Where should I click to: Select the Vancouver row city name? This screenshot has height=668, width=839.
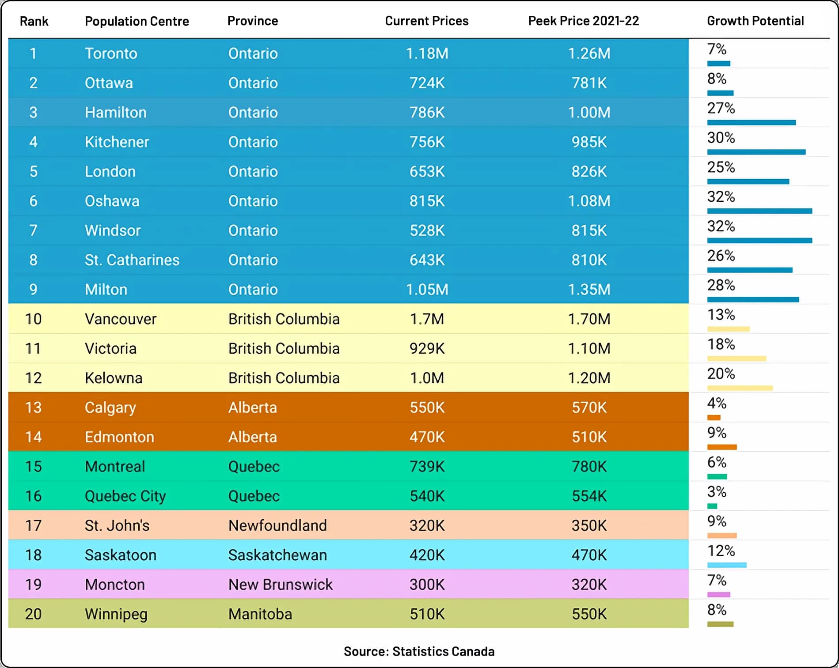coord(121,319)
